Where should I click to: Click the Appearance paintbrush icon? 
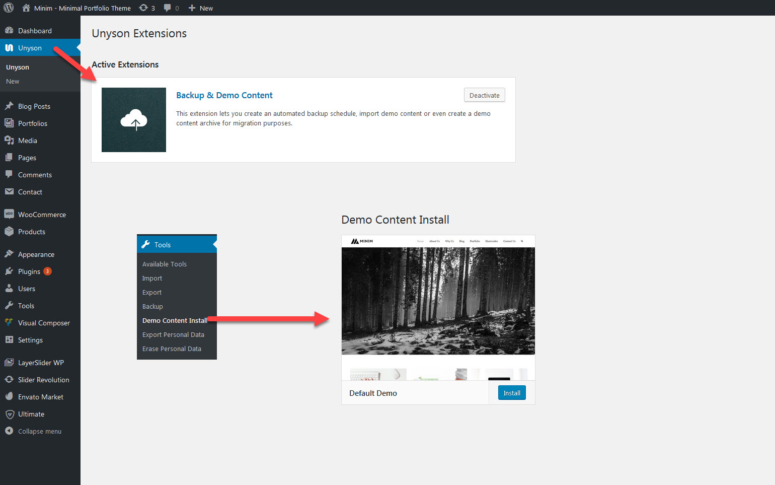[x=9, y=254]
